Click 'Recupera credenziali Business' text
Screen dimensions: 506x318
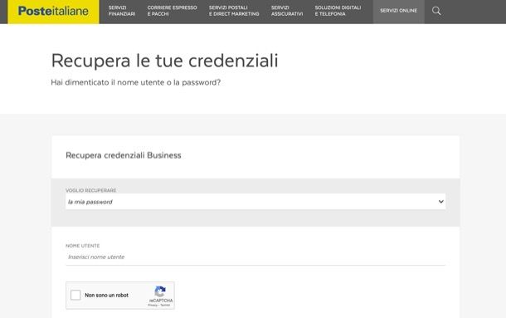(x=124, y=155)
